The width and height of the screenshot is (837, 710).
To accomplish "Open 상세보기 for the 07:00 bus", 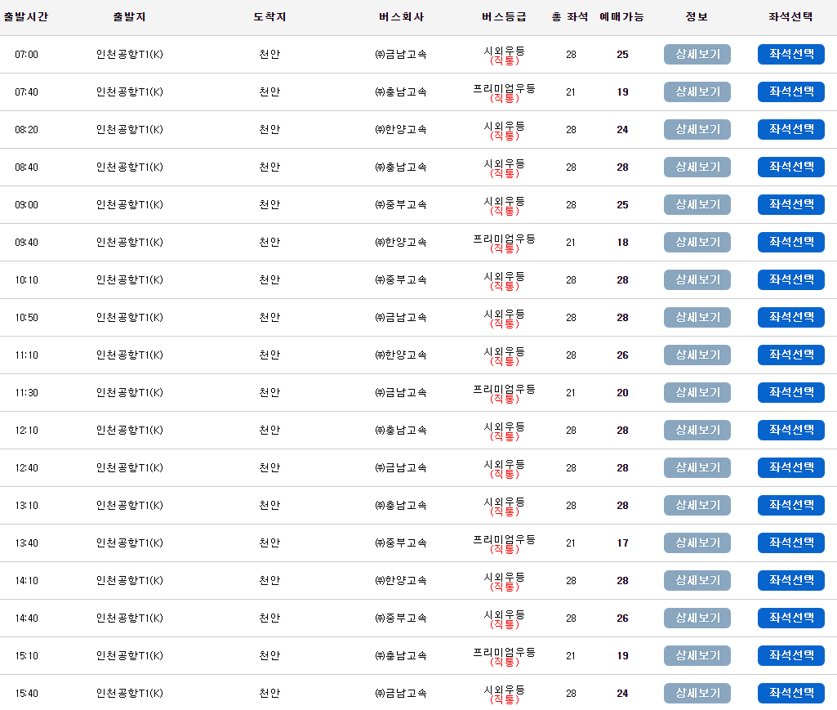I will (697, 55).
